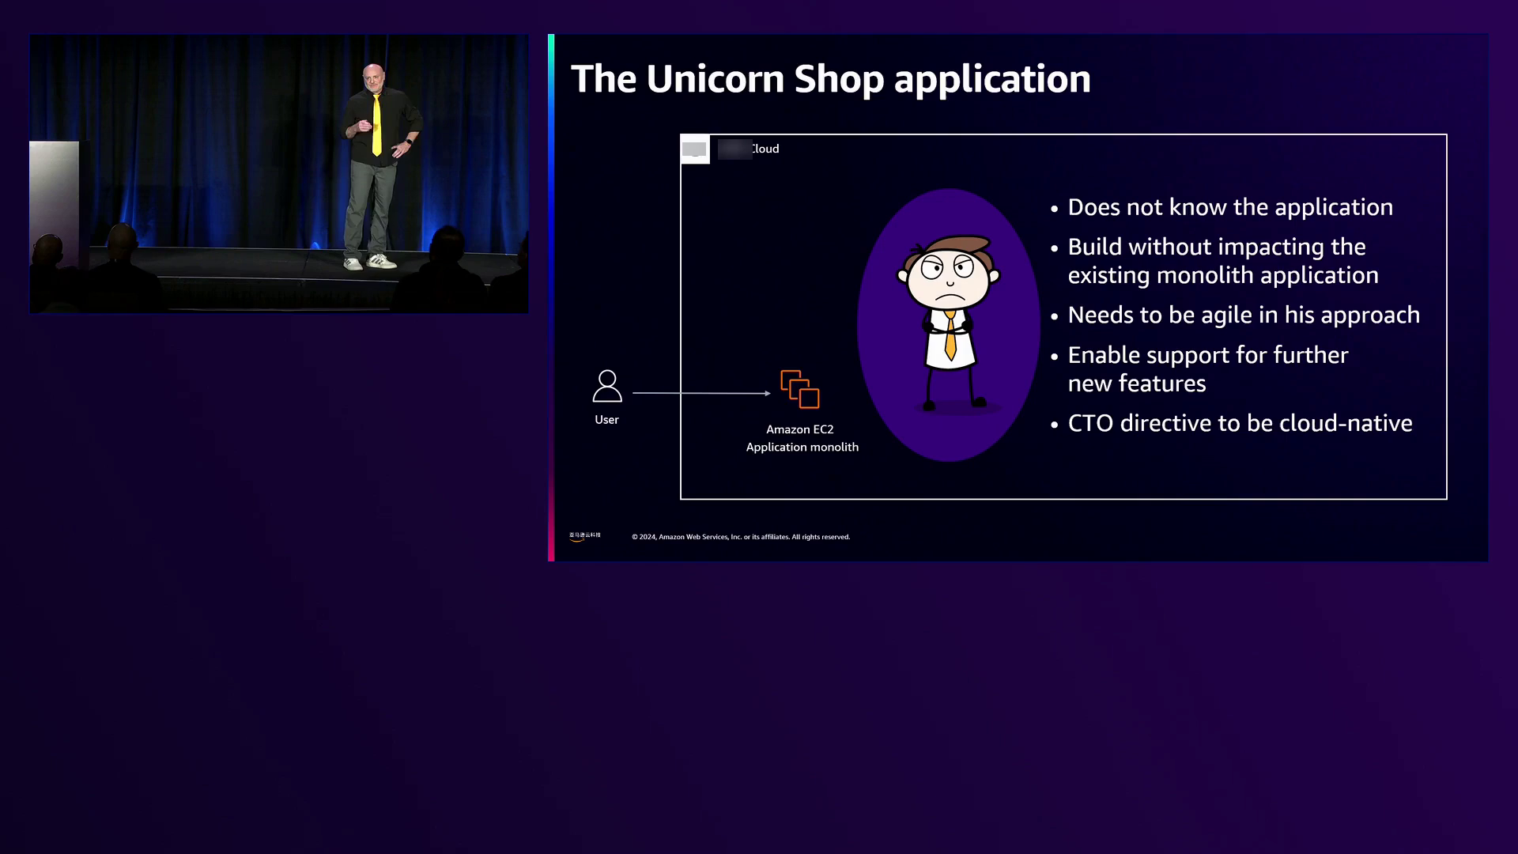Click bullet "Needs to be agile in his approach"
Screen dimensions: 1518x854
(x=1244, y=315)
